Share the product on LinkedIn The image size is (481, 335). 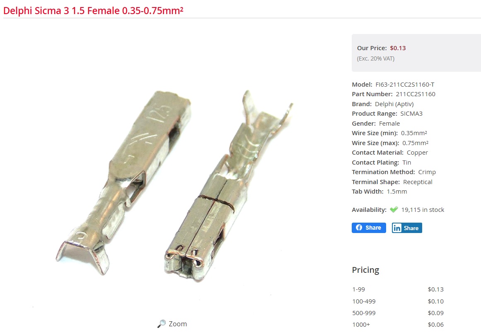[x=407, y=228]
